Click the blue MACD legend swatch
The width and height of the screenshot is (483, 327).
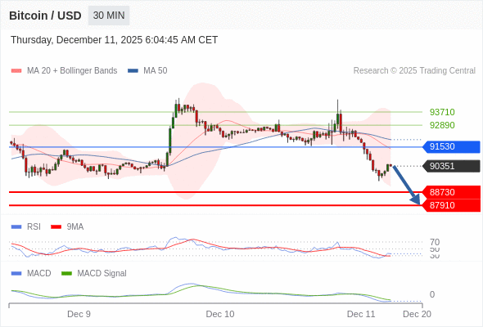(16, 274)
